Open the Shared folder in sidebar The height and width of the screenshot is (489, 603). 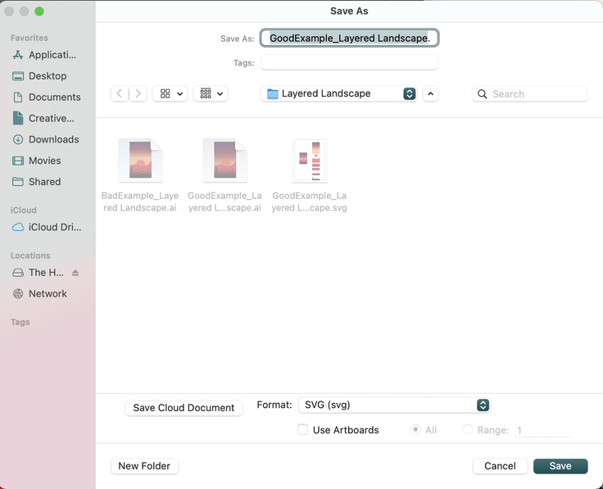pyautogui.click(x=37, y=182)
